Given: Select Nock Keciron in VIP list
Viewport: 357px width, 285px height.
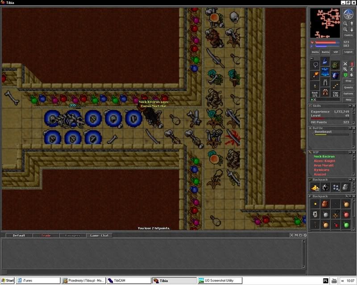Looking at the screenshot, I should pos(324,156).
